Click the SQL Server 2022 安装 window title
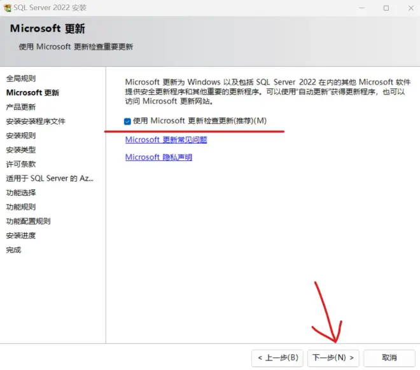 pyautogui.click(x=50, y=8)
